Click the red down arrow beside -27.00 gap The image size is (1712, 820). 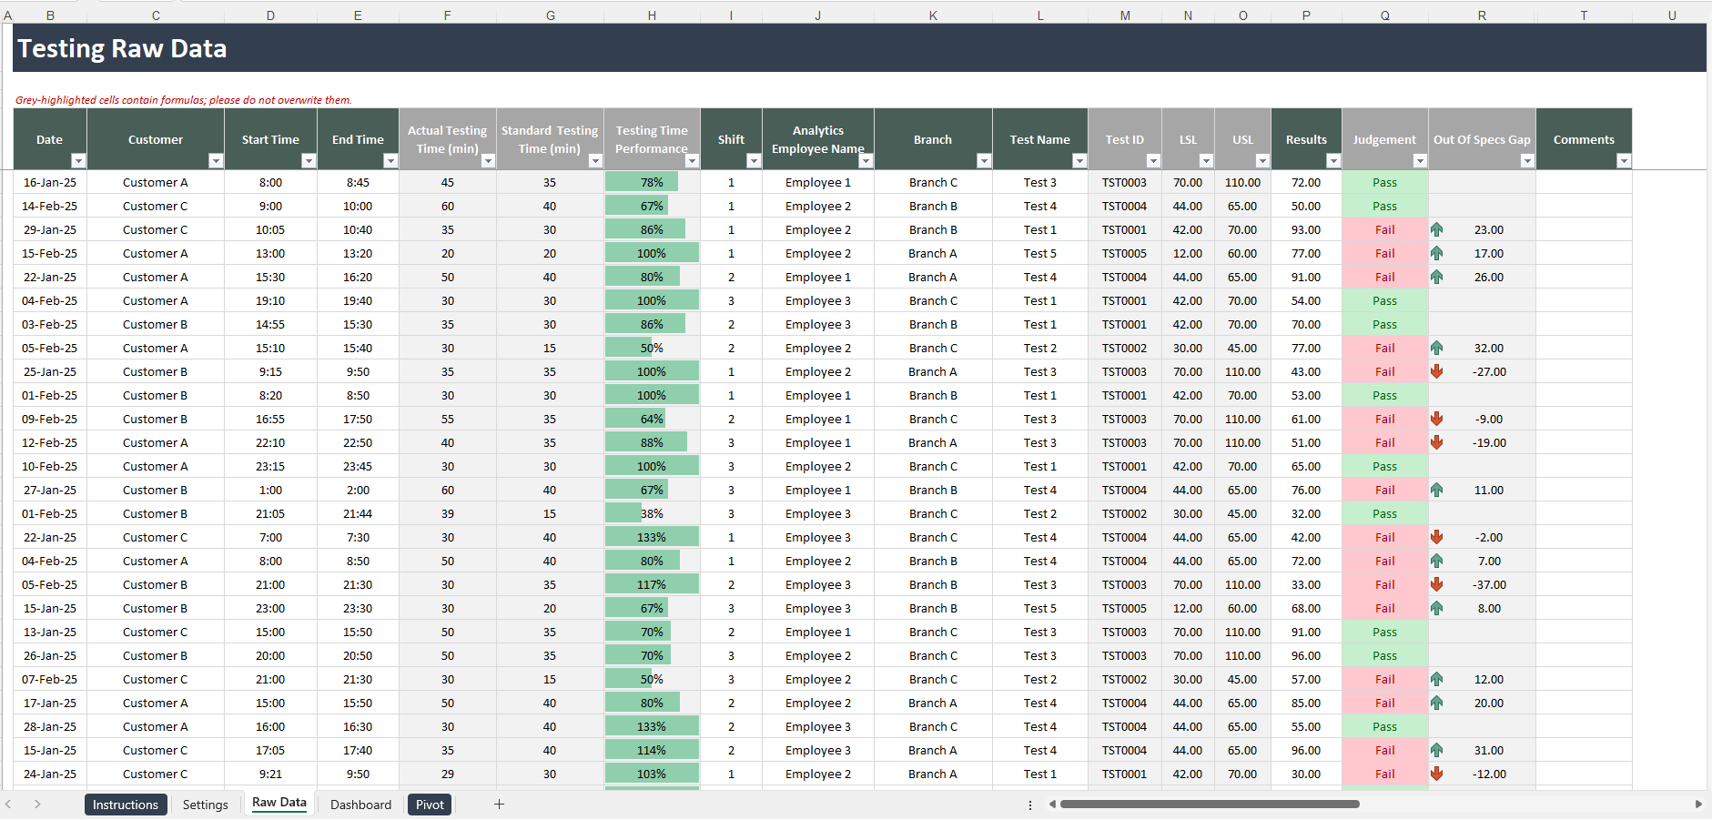coord(1438,371)
